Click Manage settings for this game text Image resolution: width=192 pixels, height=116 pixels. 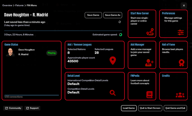173,19
